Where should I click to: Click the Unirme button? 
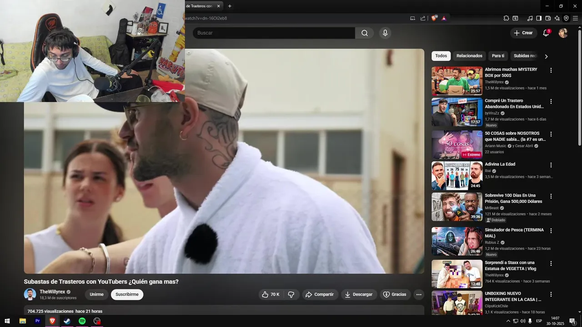point(96,294)
